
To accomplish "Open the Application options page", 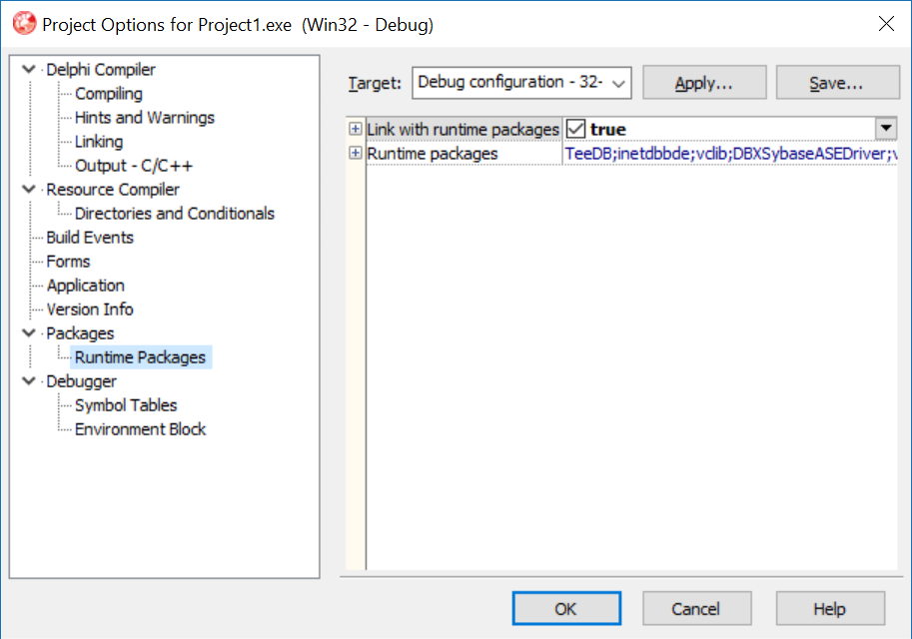I will (86, 286).
